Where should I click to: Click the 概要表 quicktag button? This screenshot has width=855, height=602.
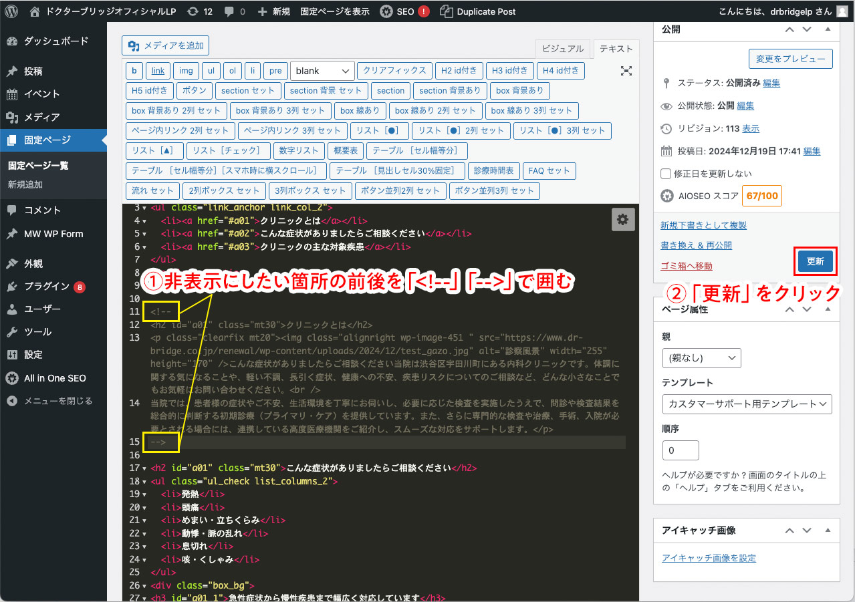pos(346,151)
